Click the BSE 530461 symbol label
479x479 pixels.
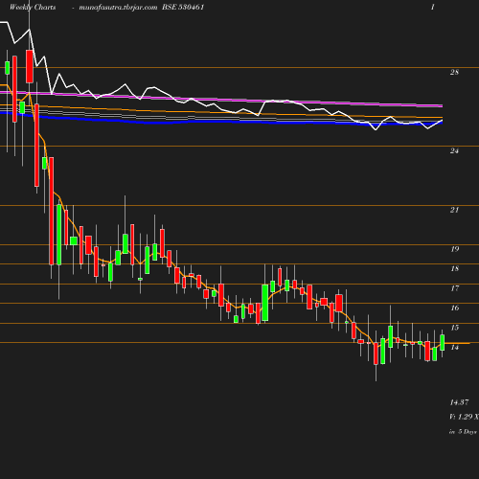click(x=183, y=7)
